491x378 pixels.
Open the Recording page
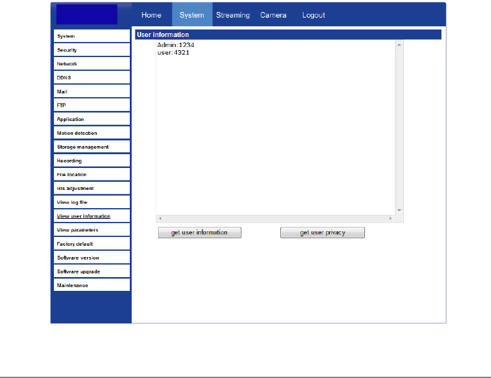[92, 160]
